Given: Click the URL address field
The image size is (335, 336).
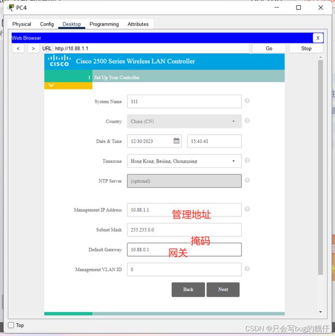Looking at the screenshot, I should (x=152, y=49).
